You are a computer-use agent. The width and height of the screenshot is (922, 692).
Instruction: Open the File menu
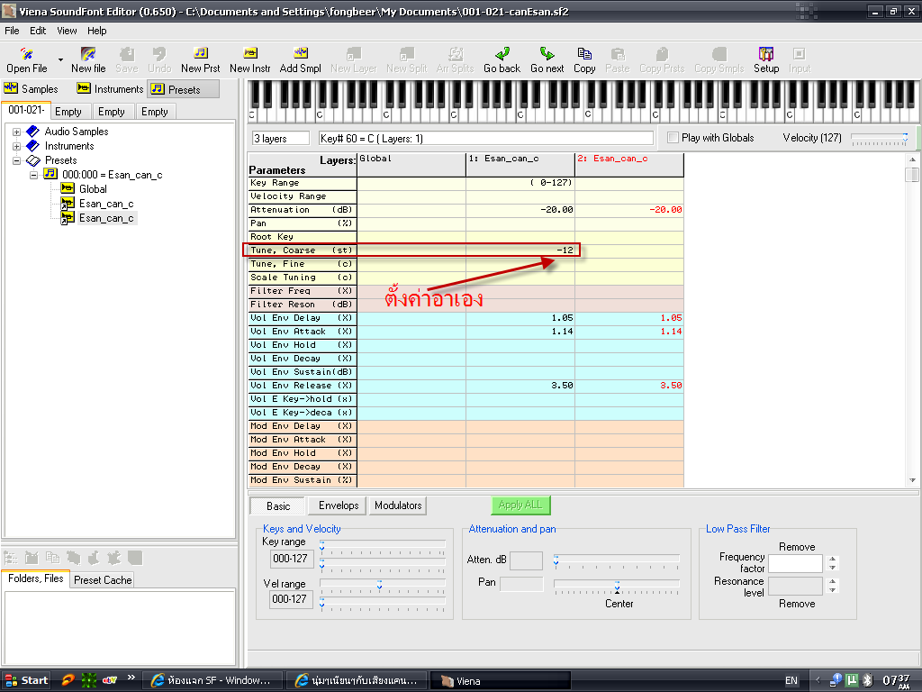(12, 31)
